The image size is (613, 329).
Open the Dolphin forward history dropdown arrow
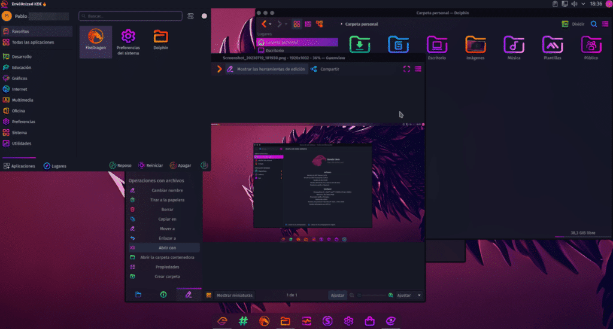(286, 24)
